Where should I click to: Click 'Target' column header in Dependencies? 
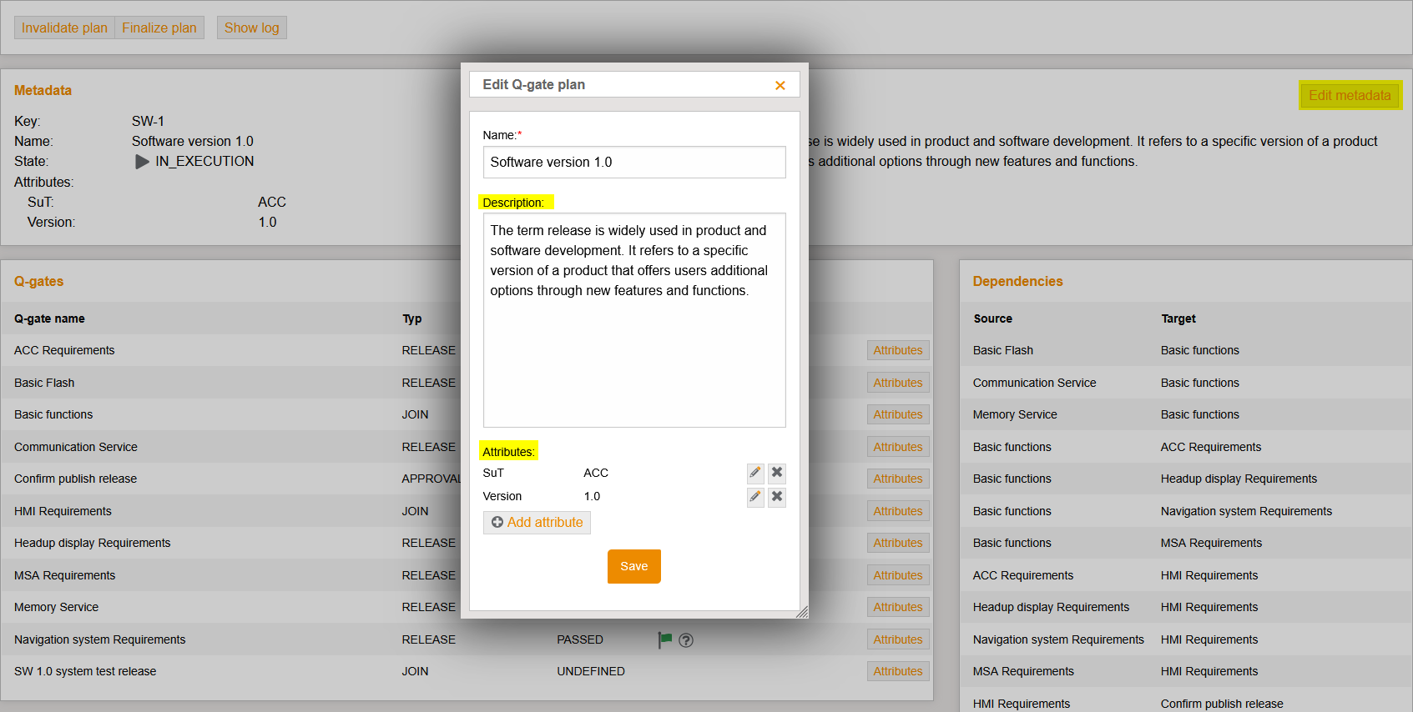1178,318
